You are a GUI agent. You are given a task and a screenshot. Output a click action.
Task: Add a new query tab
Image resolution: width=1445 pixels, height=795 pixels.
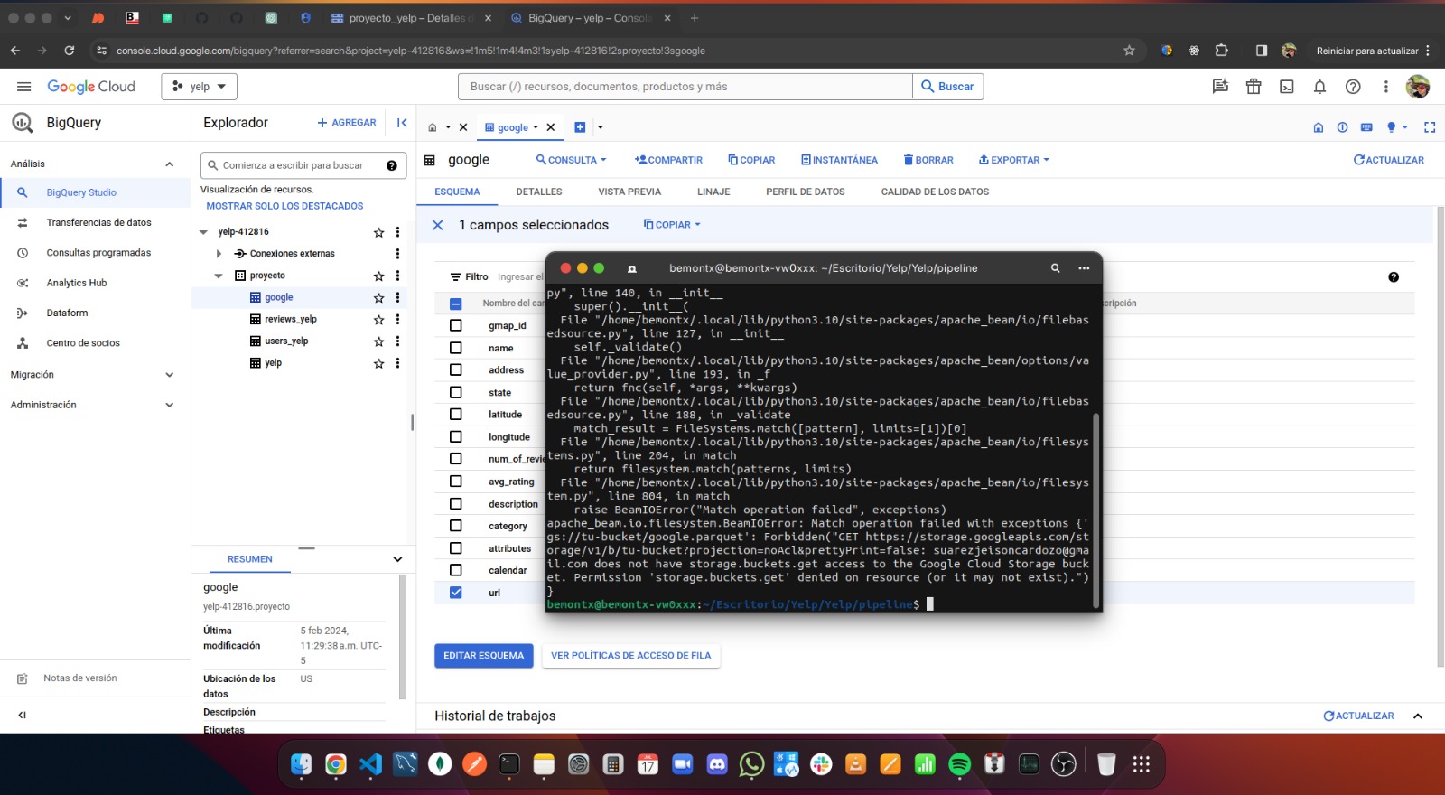(x=580, y=127)
